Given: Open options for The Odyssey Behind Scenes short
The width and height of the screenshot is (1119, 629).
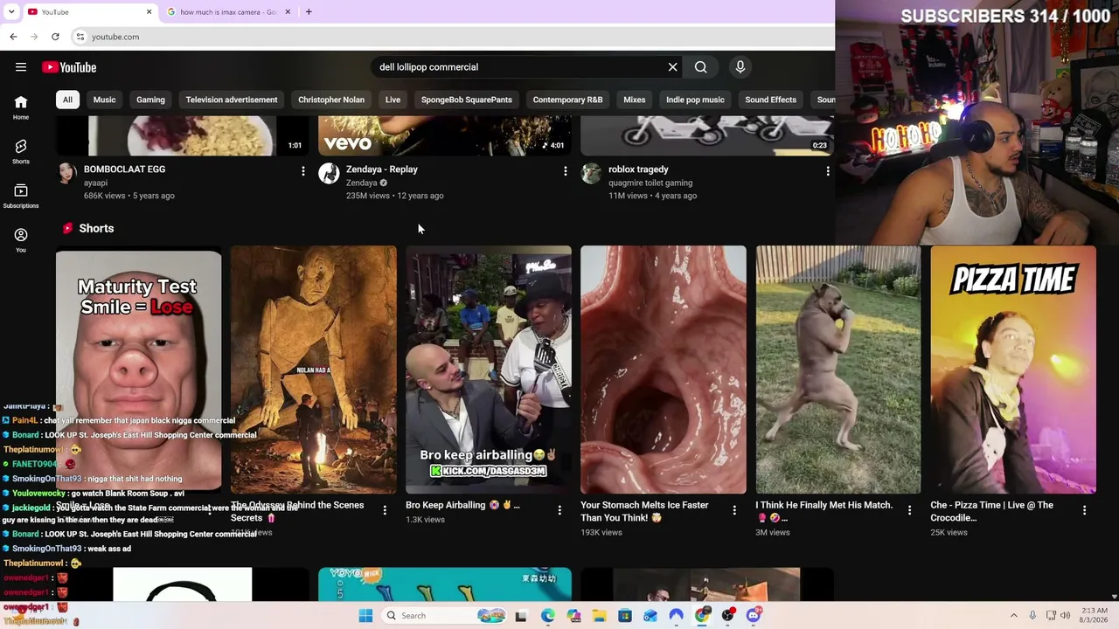Looking at the screenshot, I should 385,510.
